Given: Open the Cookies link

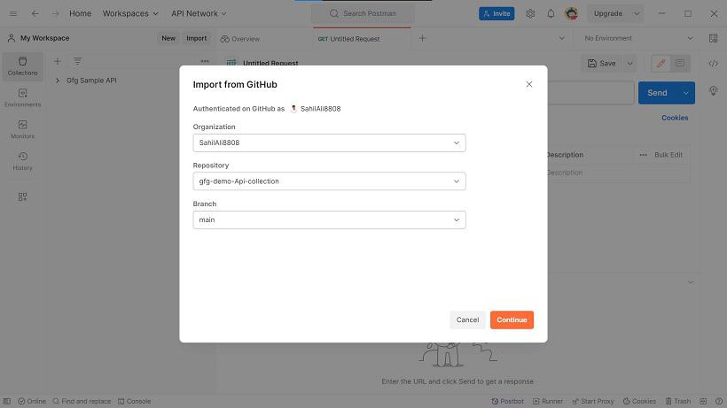Looking at the screenshot, I should pyautogui.click(x=675, y=118).
